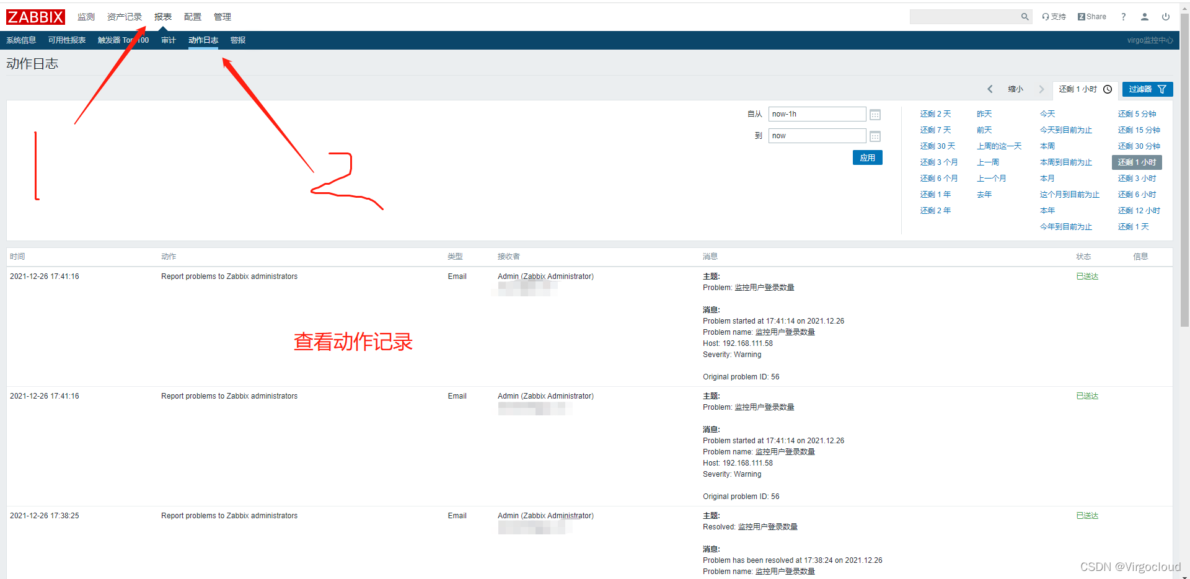Select the 动作日志 submenu
This screenshot has width=1190, height=579.
tap(203, 40)
